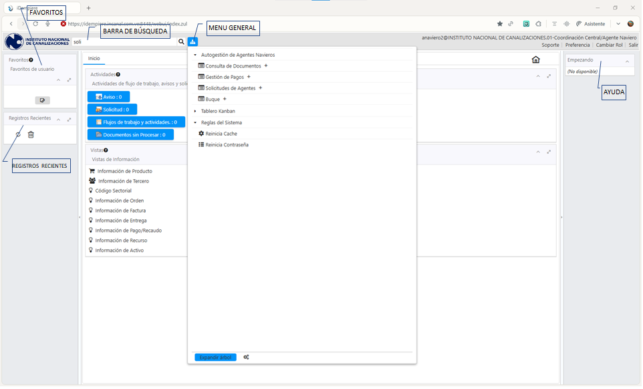Click plus icon next to Buque

click(225, 99)
